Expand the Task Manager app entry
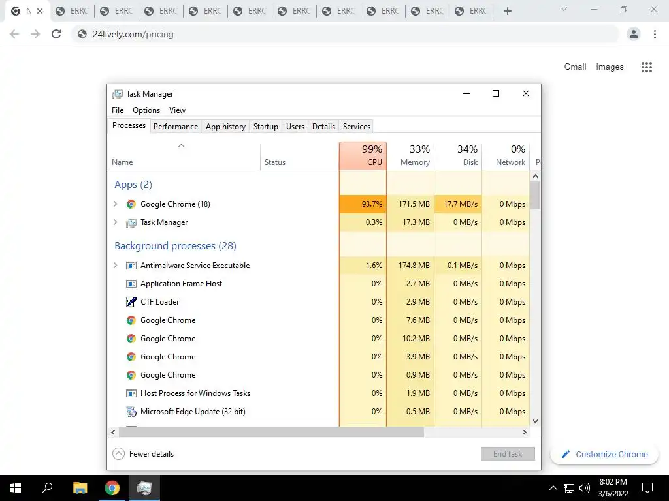The width and height of the screenshot is (669, 501). coord(115,222)
